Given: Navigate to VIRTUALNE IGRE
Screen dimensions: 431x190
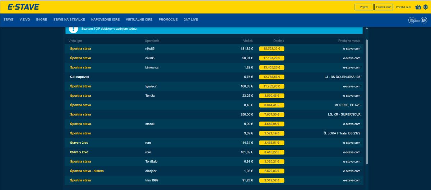Looking at the screenshot, I should click(x=139, y=20).
